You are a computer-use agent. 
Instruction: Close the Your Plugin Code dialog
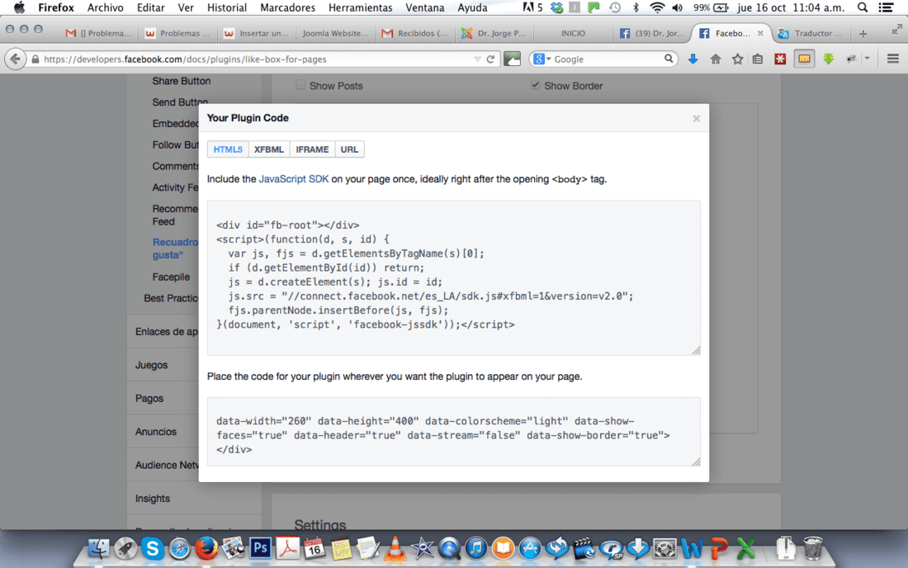click(696, 118)
